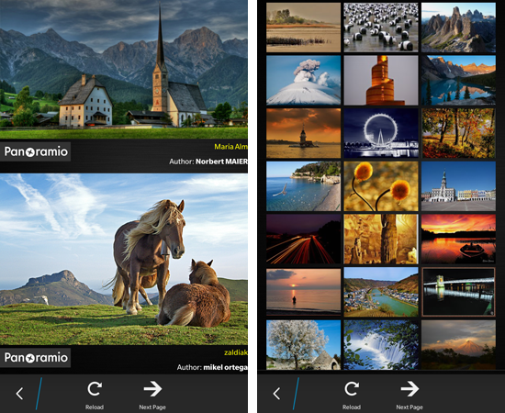
Task: Click the Maria Alm title link
Action: [230, 147]
